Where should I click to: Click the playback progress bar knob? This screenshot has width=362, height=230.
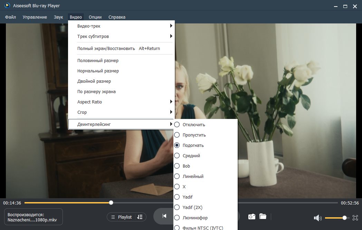click(x=111, y=203)
